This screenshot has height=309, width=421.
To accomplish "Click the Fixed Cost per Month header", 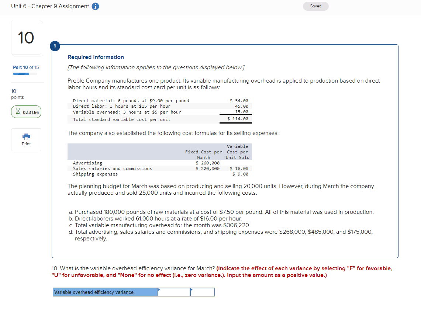I will pos(204,155).
